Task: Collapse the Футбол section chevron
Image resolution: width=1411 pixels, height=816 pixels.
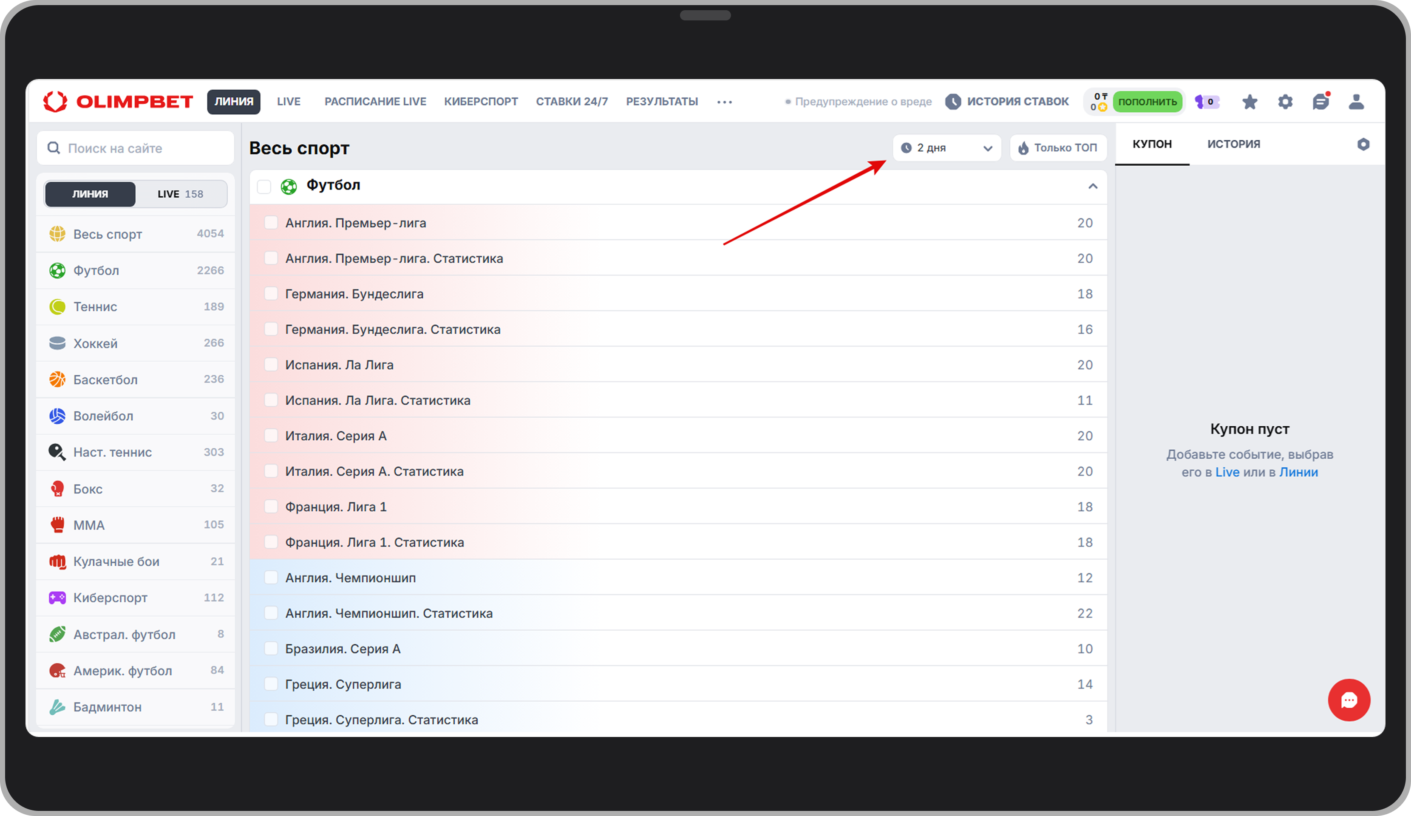Action: pyautogui.click(x=1092, y=187)
